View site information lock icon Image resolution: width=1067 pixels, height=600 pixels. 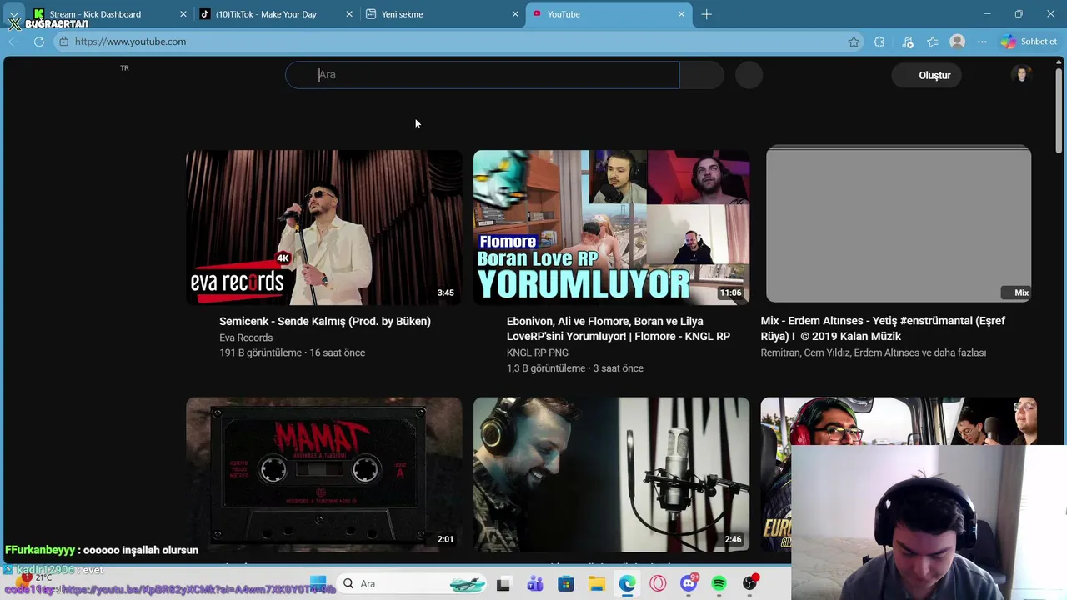[63, 42]
